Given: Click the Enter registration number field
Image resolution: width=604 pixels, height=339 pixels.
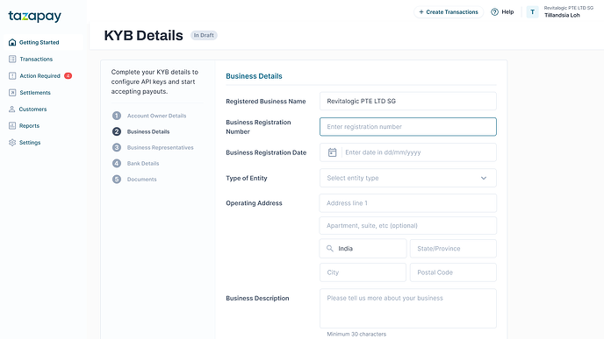Looking at the screenshot, I should coord(408,127).
